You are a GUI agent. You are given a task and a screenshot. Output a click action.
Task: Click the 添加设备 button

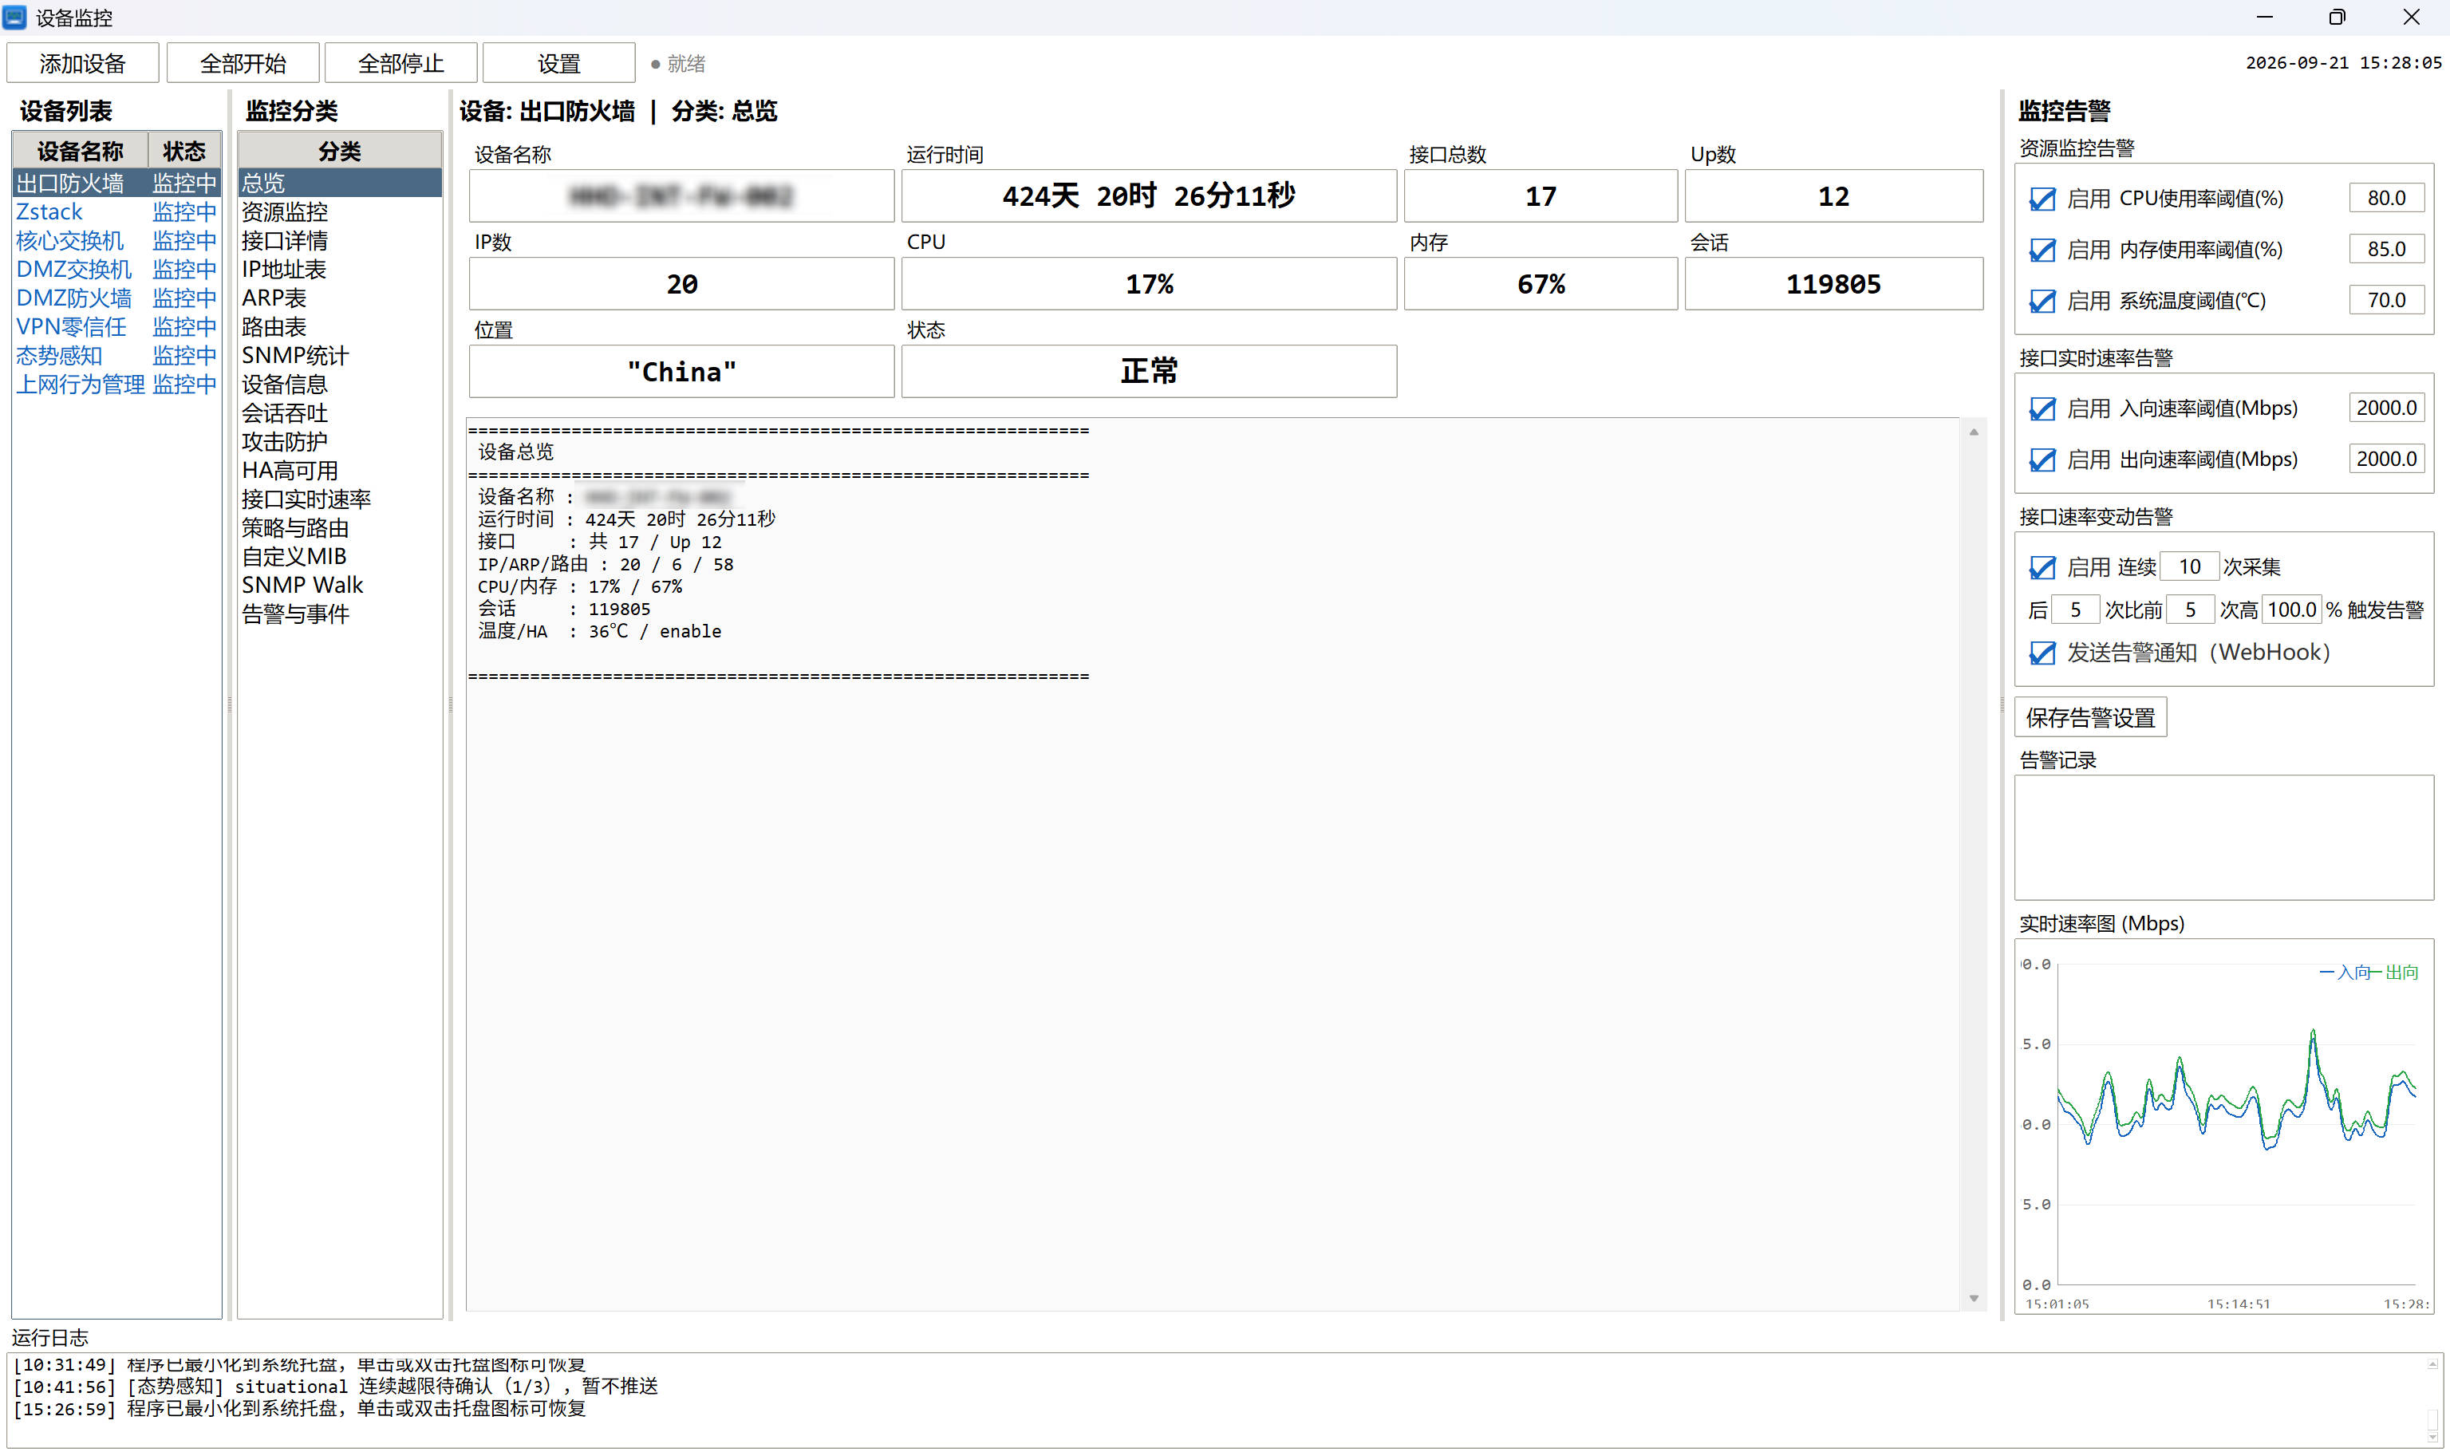click(x=82, y=64)
